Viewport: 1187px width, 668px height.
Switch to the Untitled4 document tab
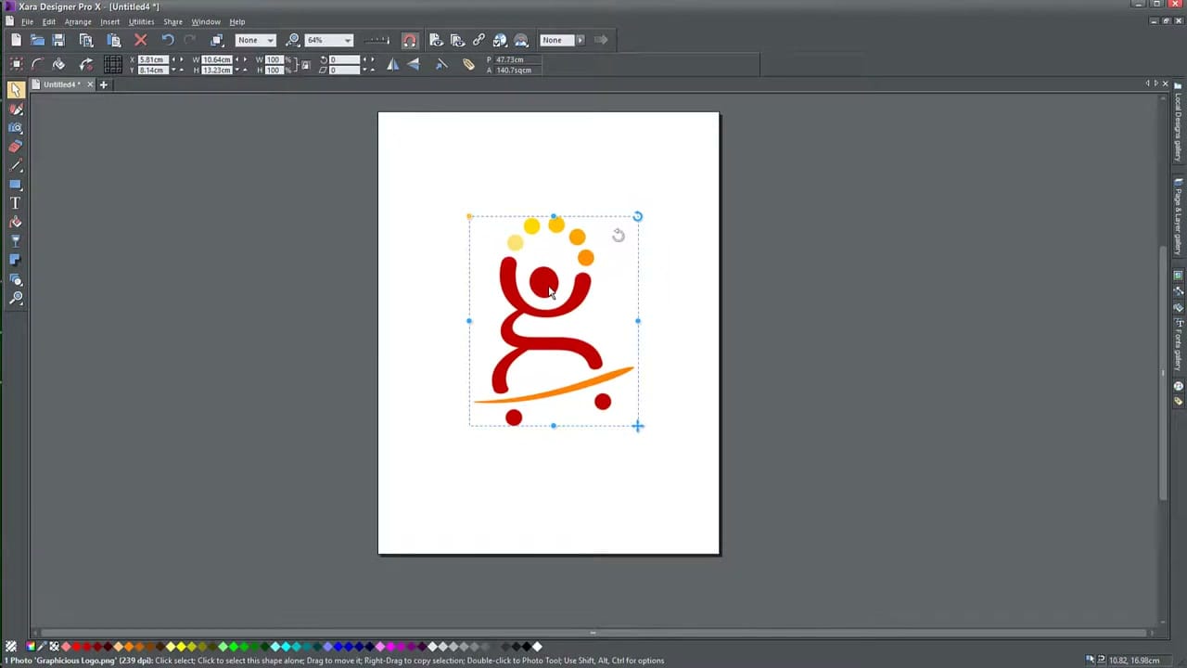[59, 83]
